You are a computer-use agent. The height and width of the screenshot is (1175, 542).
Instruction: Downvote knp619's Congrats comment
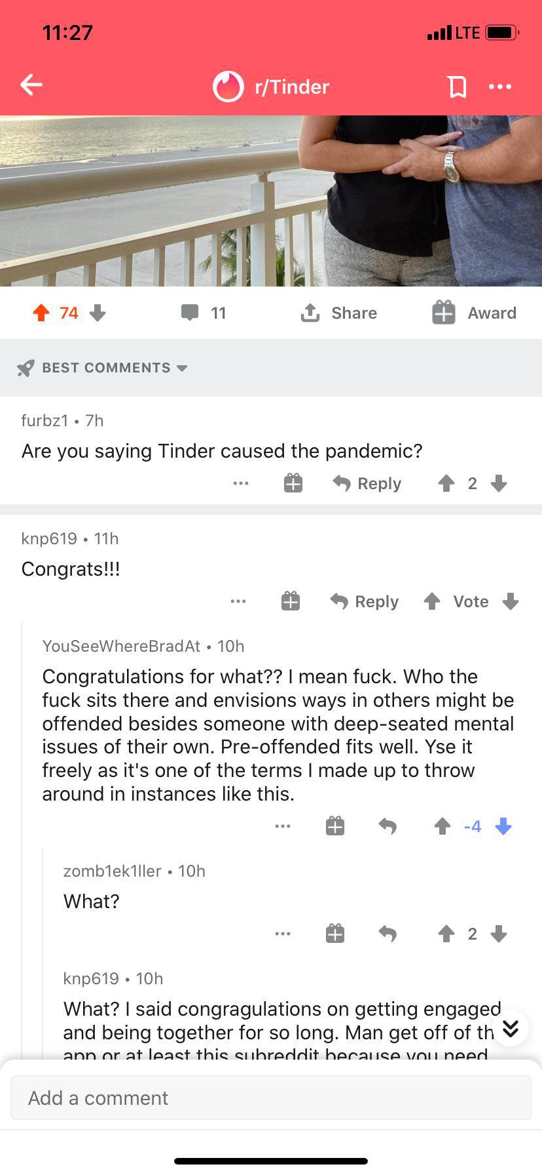click(511, 601)
